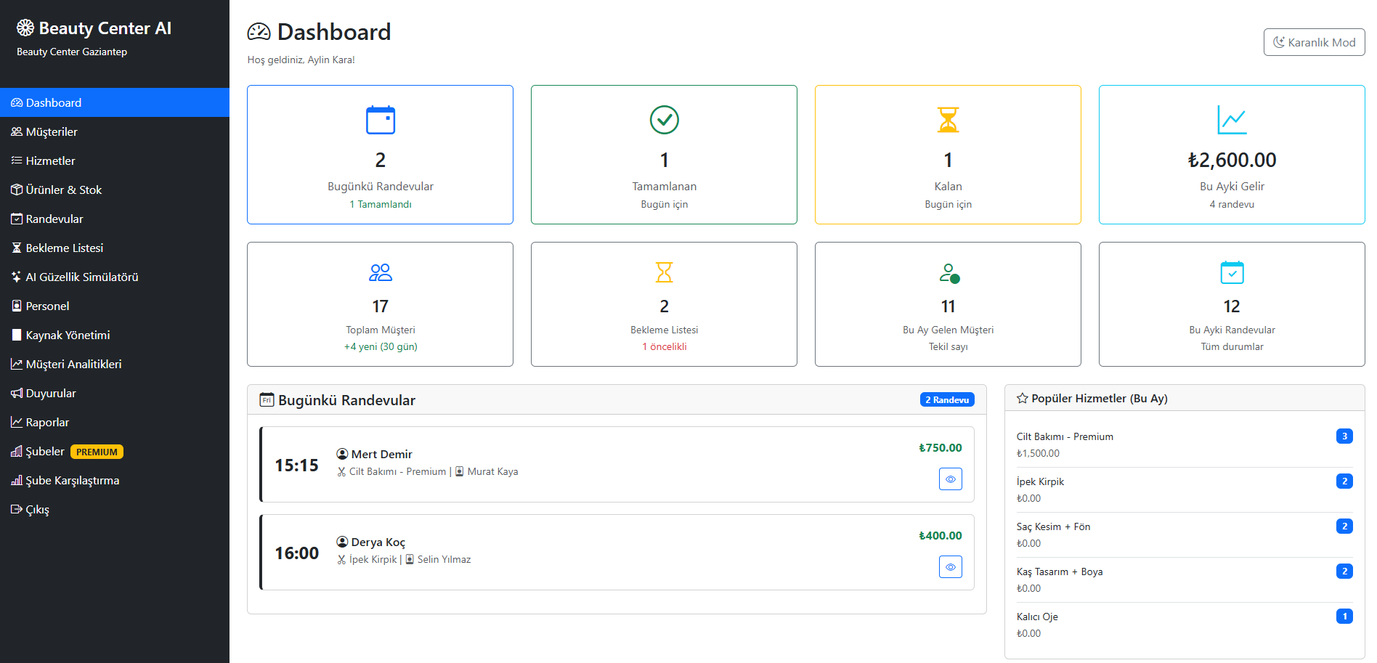Click the yellow hourglass Kalan icon
Image resolution: width=1377 pixels, height=663 pixels.
(948, 121)
